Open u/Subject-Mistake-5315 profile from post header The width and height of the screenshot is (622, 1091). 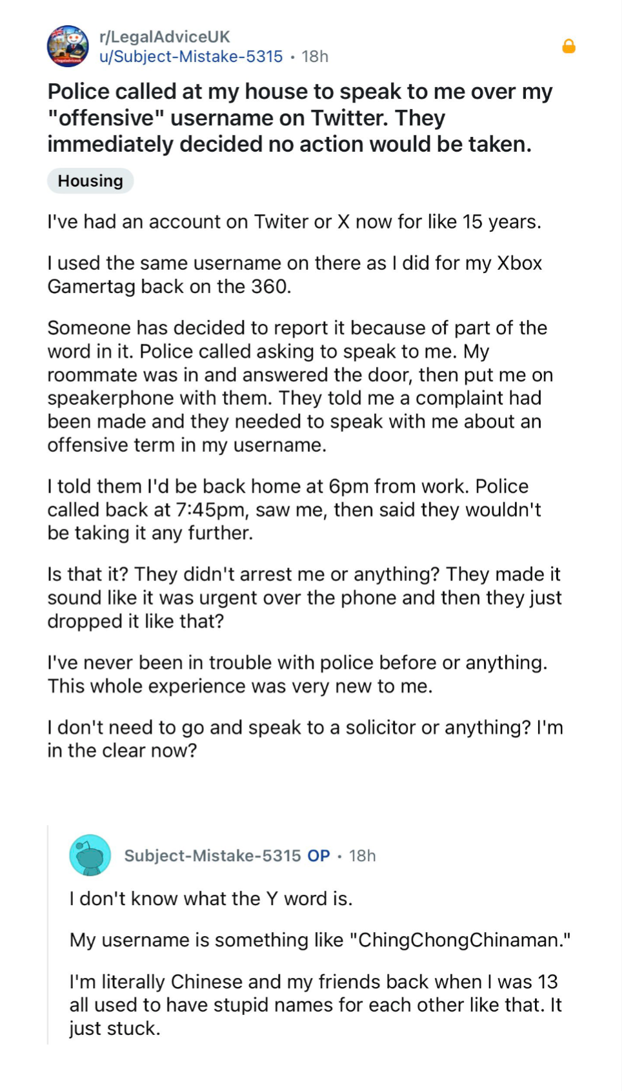pyautogui.click(x=191, y=57)
